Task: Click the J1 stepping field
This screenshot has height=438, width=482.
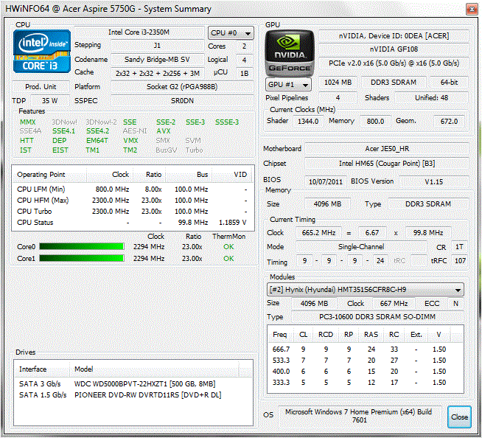Action: pos(157,46)
